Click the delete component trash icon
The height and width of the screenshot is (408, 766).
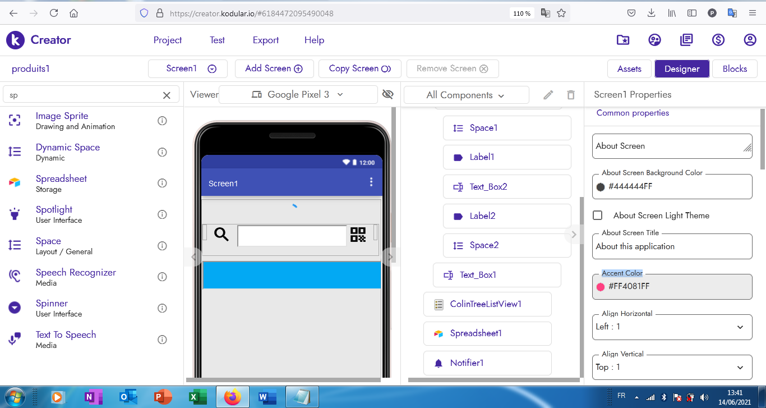(x=571, y=95)
